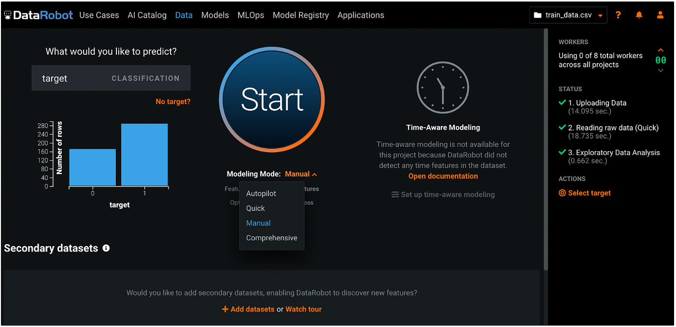Select Comprehensive modeling mode
The height and width of the screenshot is (327, 676).
[271, 238]
